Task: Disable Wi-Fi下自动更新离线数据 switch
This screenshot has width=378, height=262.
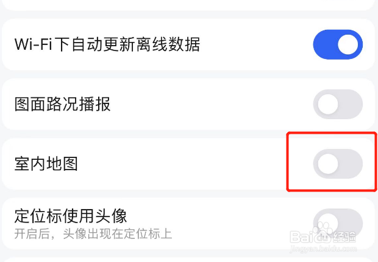Action: (337, 45)
